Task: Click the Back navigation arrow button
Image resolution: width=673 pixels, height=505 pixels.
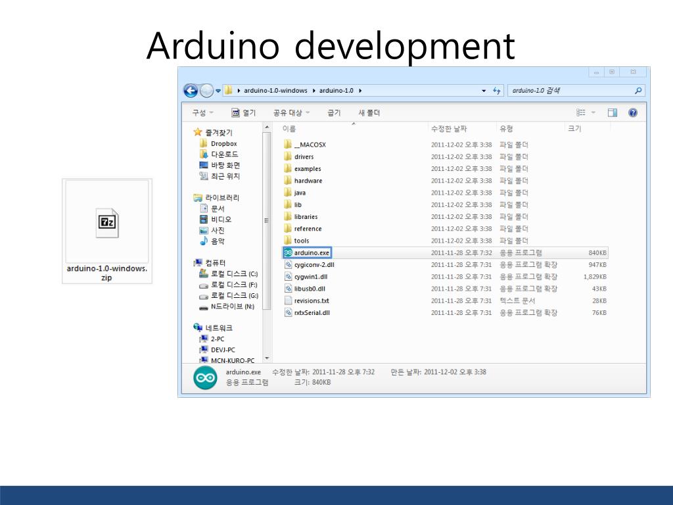Action: [191, 91]
